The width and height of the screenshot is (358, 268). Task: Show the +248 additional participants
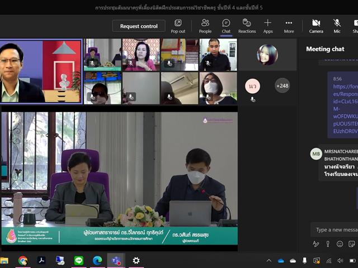click(282, 85)
